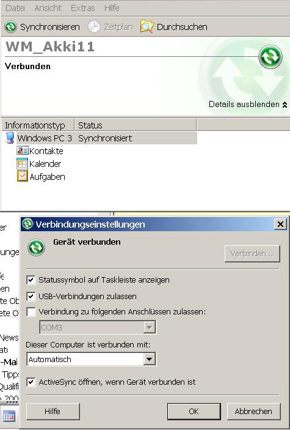Image resolution: width=290 pixels, height=430 pixels.
Task: Enable Verbindung zu folgenden Anschlüssen zulassen
Action: pyautogui.click(x=31, y=312)
